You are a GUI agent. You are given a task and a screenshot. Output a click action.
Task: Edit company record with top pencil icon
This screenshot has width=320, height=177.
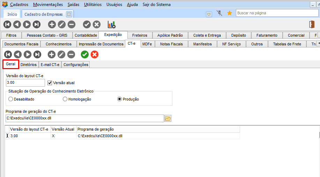[x=62, y=24]
